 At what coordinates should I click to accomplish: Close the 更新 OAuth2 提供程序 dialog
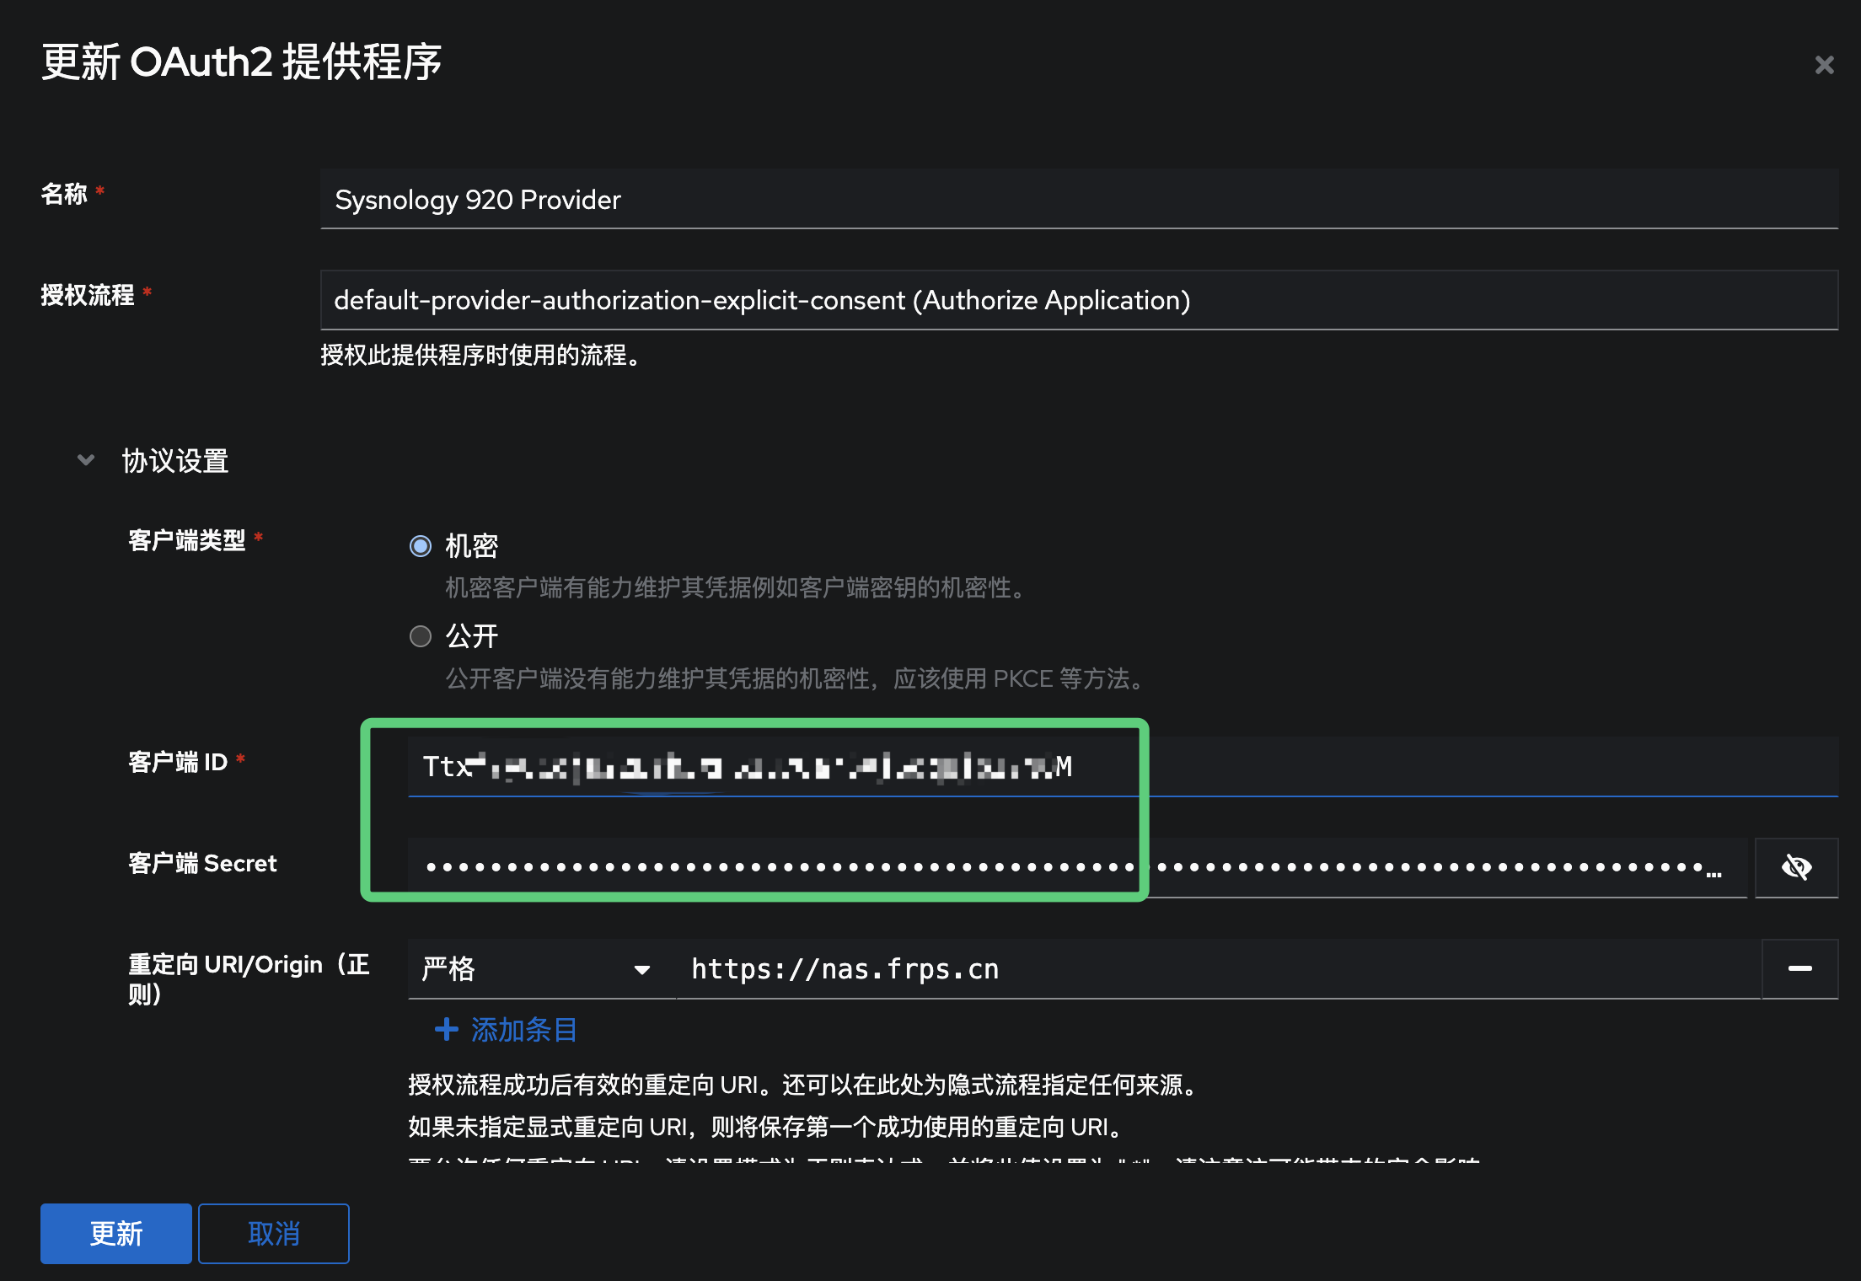[1825, 63]
